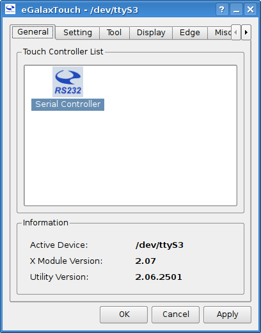Close the eGalaxTouch dialog window

[x=250, y=10]
